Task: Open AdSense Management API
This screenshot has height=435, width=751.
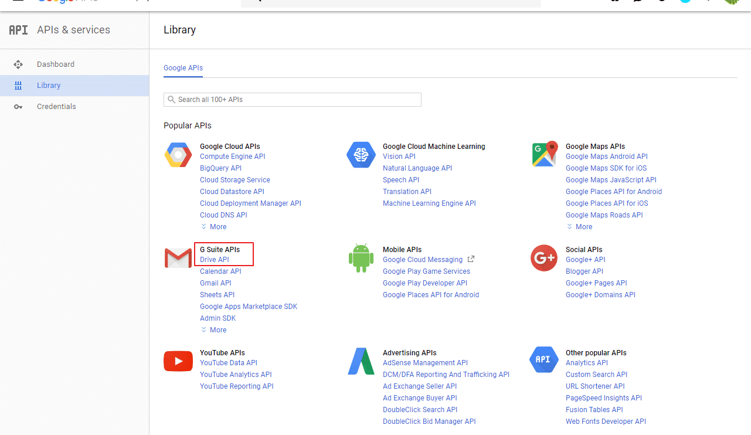Action: (425, 363)
